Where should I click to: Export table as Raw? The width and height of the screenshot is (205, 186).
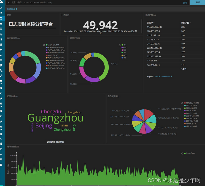pyautogui.click(x=157, y=76)
